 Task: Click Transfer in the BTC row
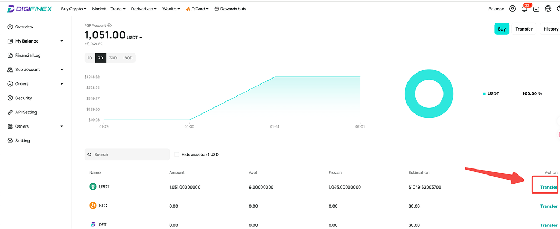pos(549,206)
